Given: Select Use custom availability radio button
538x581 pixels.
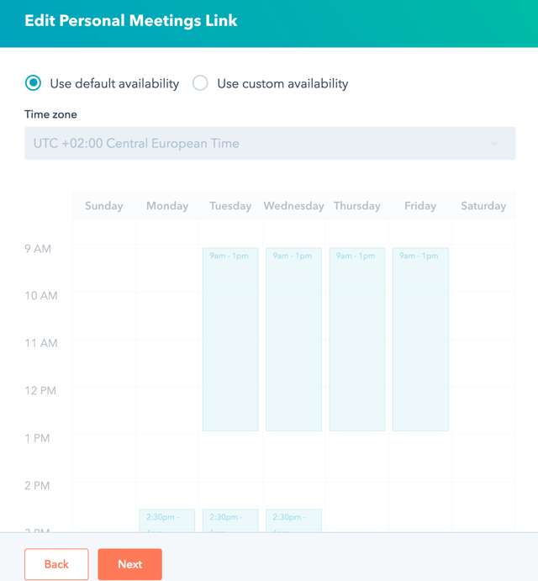Looking at the screenshot, I should [x=200, y=83].
